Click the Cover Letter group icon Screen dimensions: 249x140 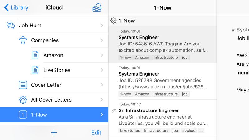(x=23, y=85)
